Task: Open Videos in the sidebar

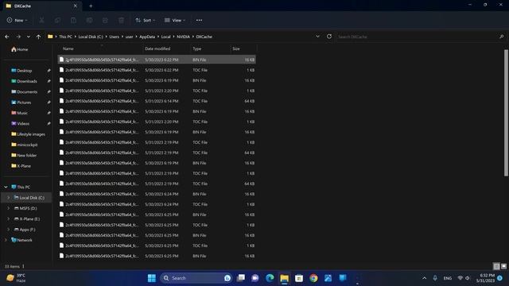Action: coord(23,124)
